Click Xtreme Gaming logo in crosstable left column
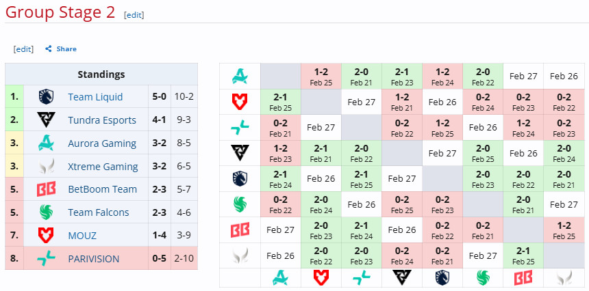The height and width of the screenshot is (291, 589). pyautogui.click(x=240, y=255)
